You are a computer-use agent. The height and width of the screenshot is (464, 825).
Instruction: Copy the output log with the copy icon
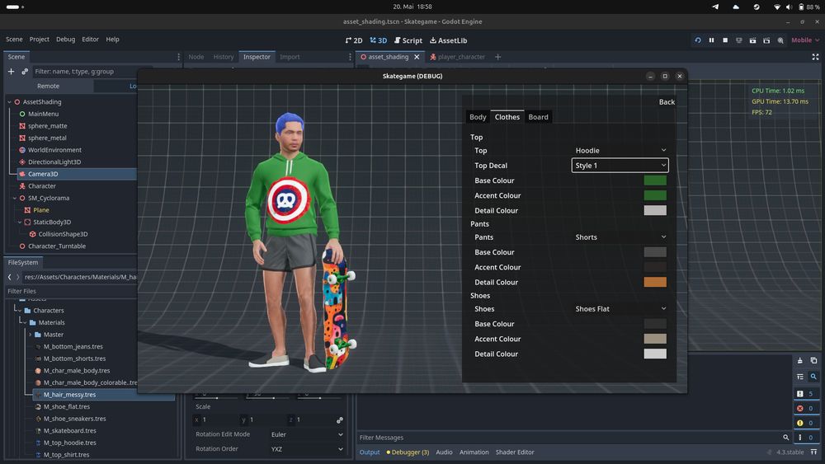click(813, 360)
